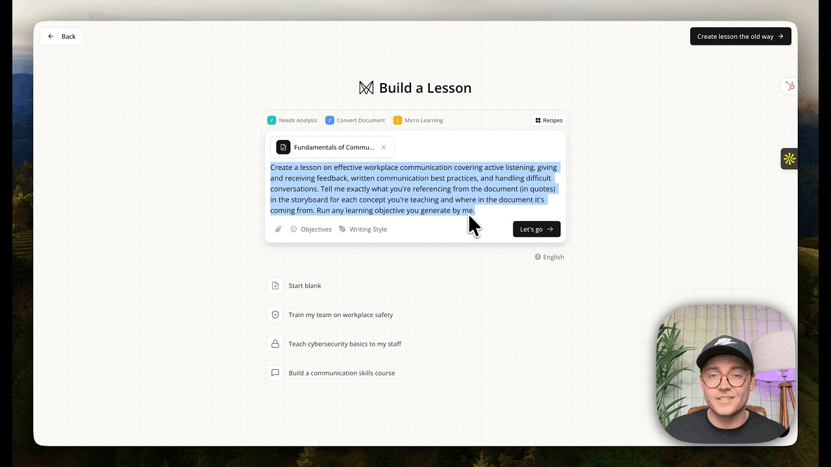This screenshot has height=467, width=831.
Task: Choose Teach cybersecurity basics to my staff
Action: point(335,344)
